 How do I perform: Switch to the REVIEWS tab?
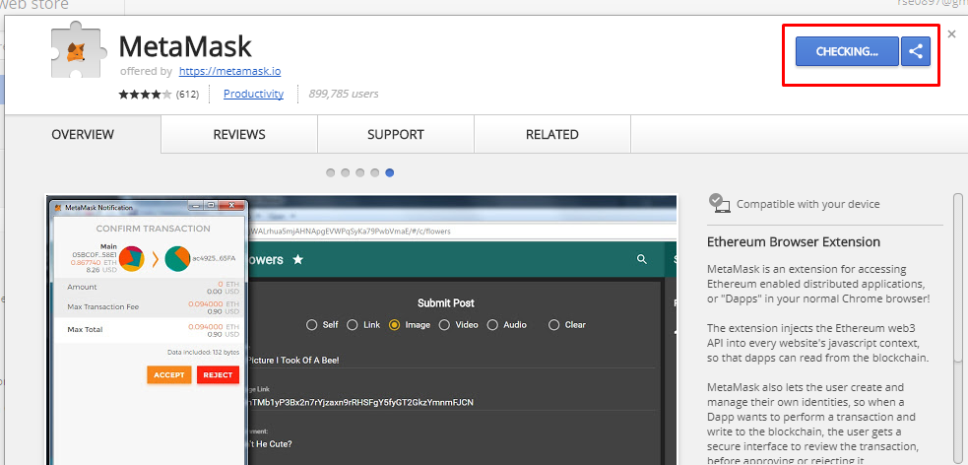click(239, 134)
